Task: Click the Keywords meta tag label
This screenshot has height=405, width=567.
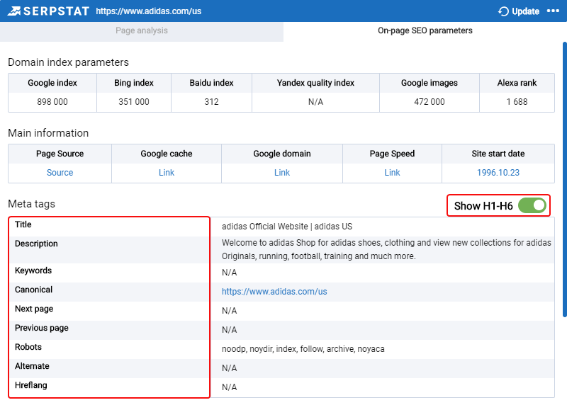Action: click(33, 270)
